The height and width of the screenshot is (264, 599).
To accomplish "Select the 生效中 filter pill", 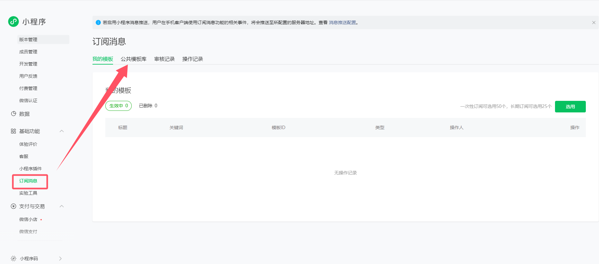I will coord(119,106).
